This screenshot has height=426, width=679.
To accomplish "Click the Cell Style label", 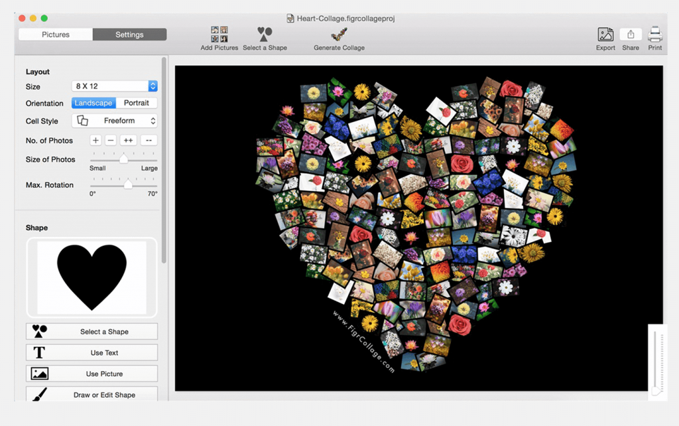I will (42, 121).
